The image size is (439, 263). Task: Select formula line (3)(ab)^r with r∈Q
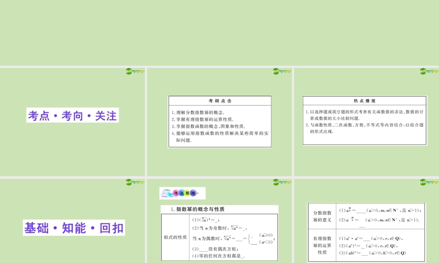[x=372, y=253]
